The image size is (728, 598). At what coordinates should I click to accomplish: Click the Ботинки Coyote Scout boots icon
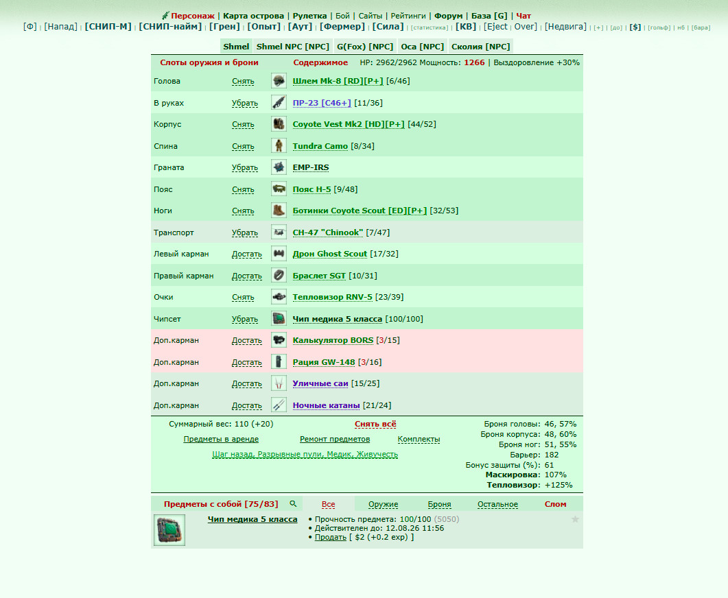[279, 211]
